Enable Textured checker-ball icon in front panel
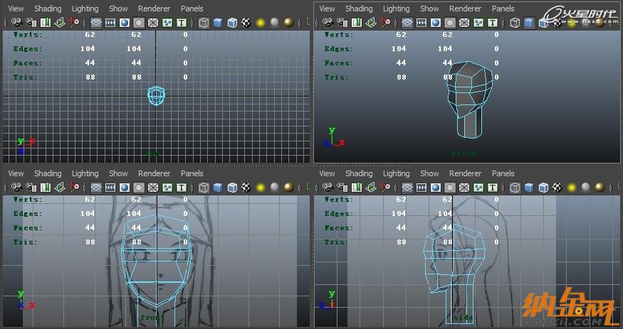Image resolution: width=623 pixels, height=329 pixels. coord(246,188)
